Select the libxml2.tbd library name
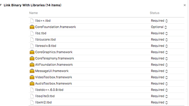The height and width of the screenshot is (106, 189). tap(44, 102)
